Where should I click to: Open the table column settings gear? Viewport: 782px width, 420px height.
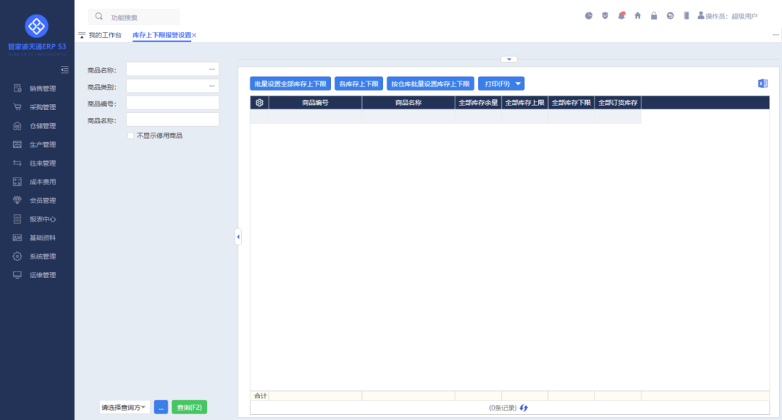[259, 103]
